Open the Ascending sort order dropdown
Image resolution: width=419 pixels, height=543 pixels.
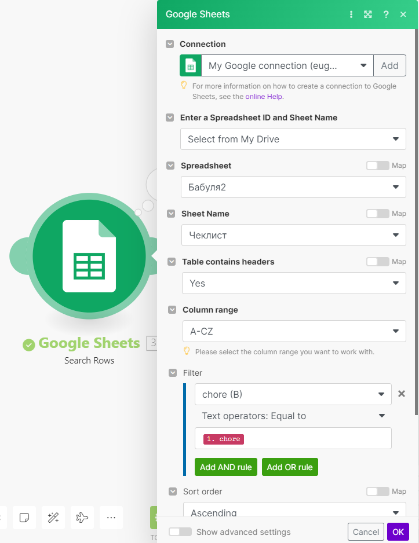[294, 510]
